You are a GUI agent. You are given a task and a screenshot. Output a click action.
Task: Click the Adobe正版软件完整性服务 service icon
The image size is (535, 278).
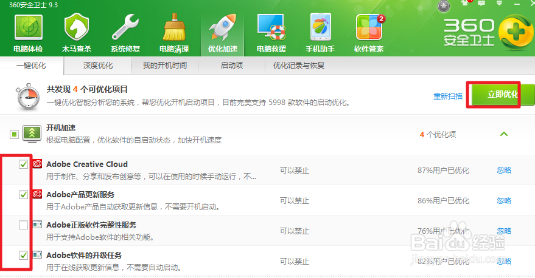coord(37,225)
